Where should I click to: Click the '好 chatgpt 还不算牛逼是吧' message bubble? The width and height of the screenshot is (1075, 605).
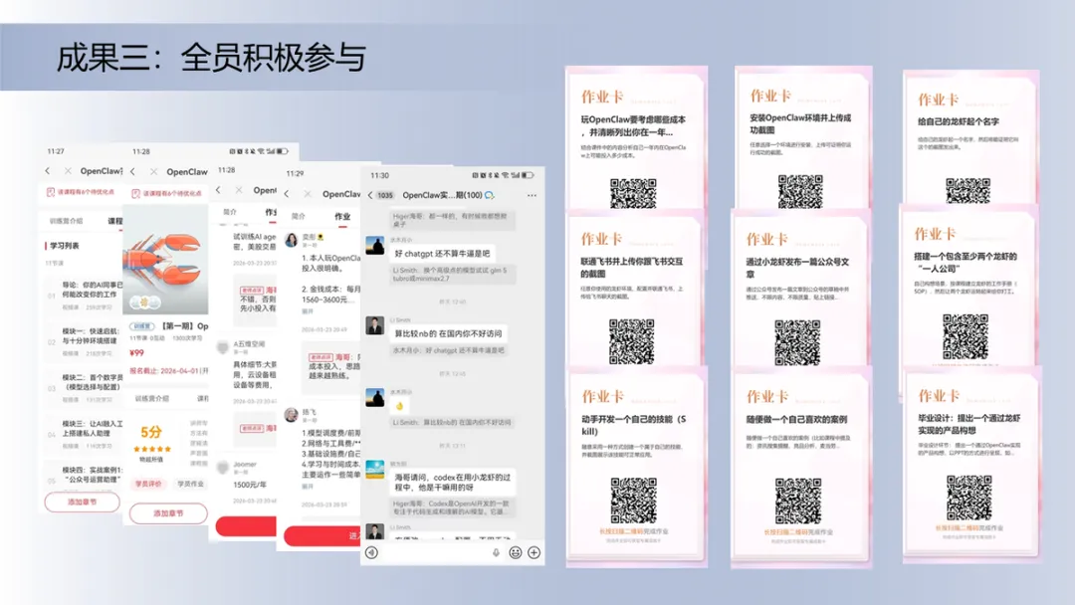point(442,254)
